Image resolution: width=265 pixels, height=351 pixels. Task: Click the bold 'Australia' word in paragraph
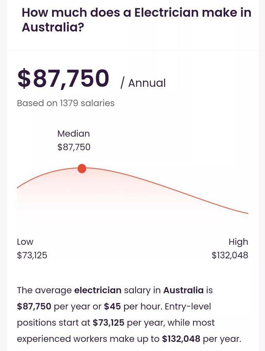point(183,290)
